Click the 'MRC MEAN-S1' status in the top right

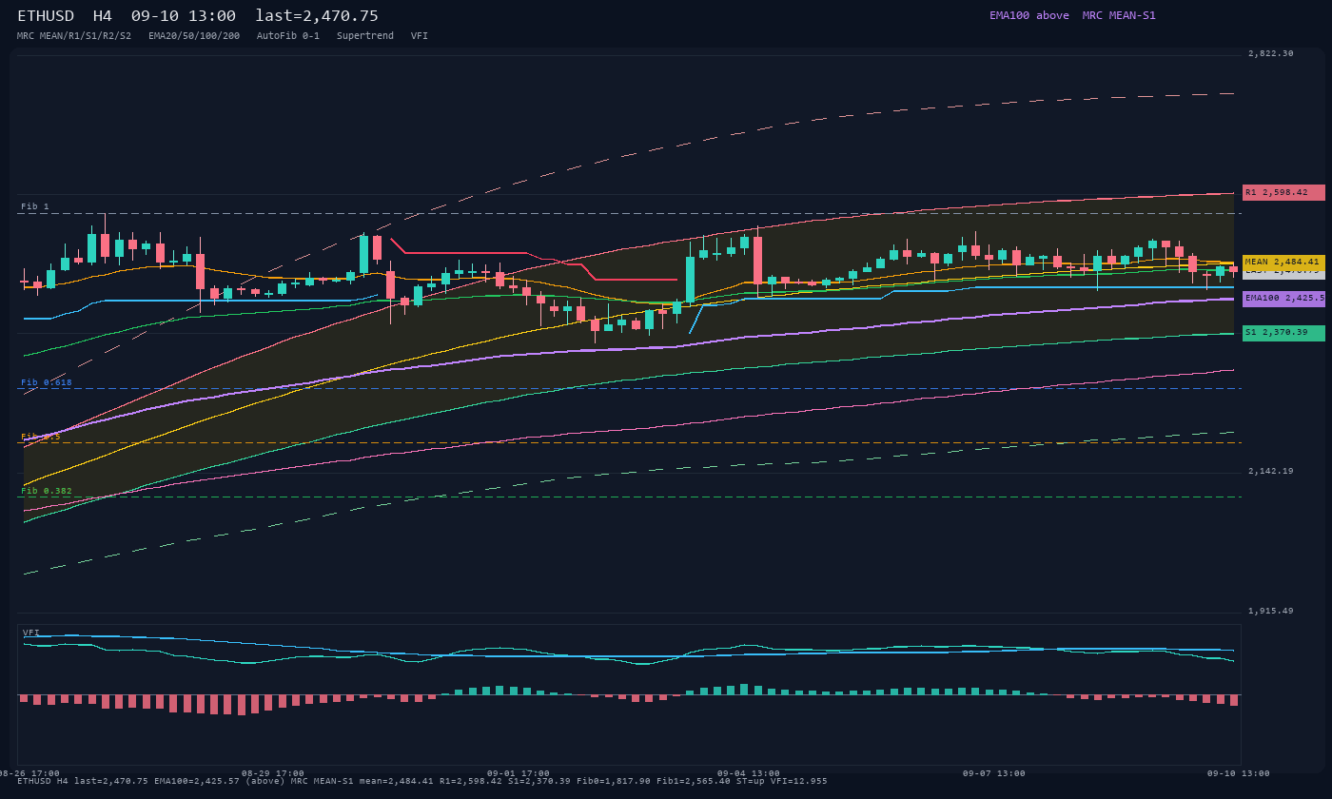1119,15
